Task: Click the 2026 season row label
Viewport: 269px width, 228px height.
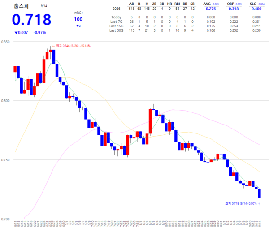Action: [x=116, y=9]
